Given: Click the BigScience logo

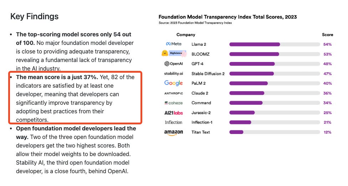Looking at the screenshot, I should click(x=173, y=54).
